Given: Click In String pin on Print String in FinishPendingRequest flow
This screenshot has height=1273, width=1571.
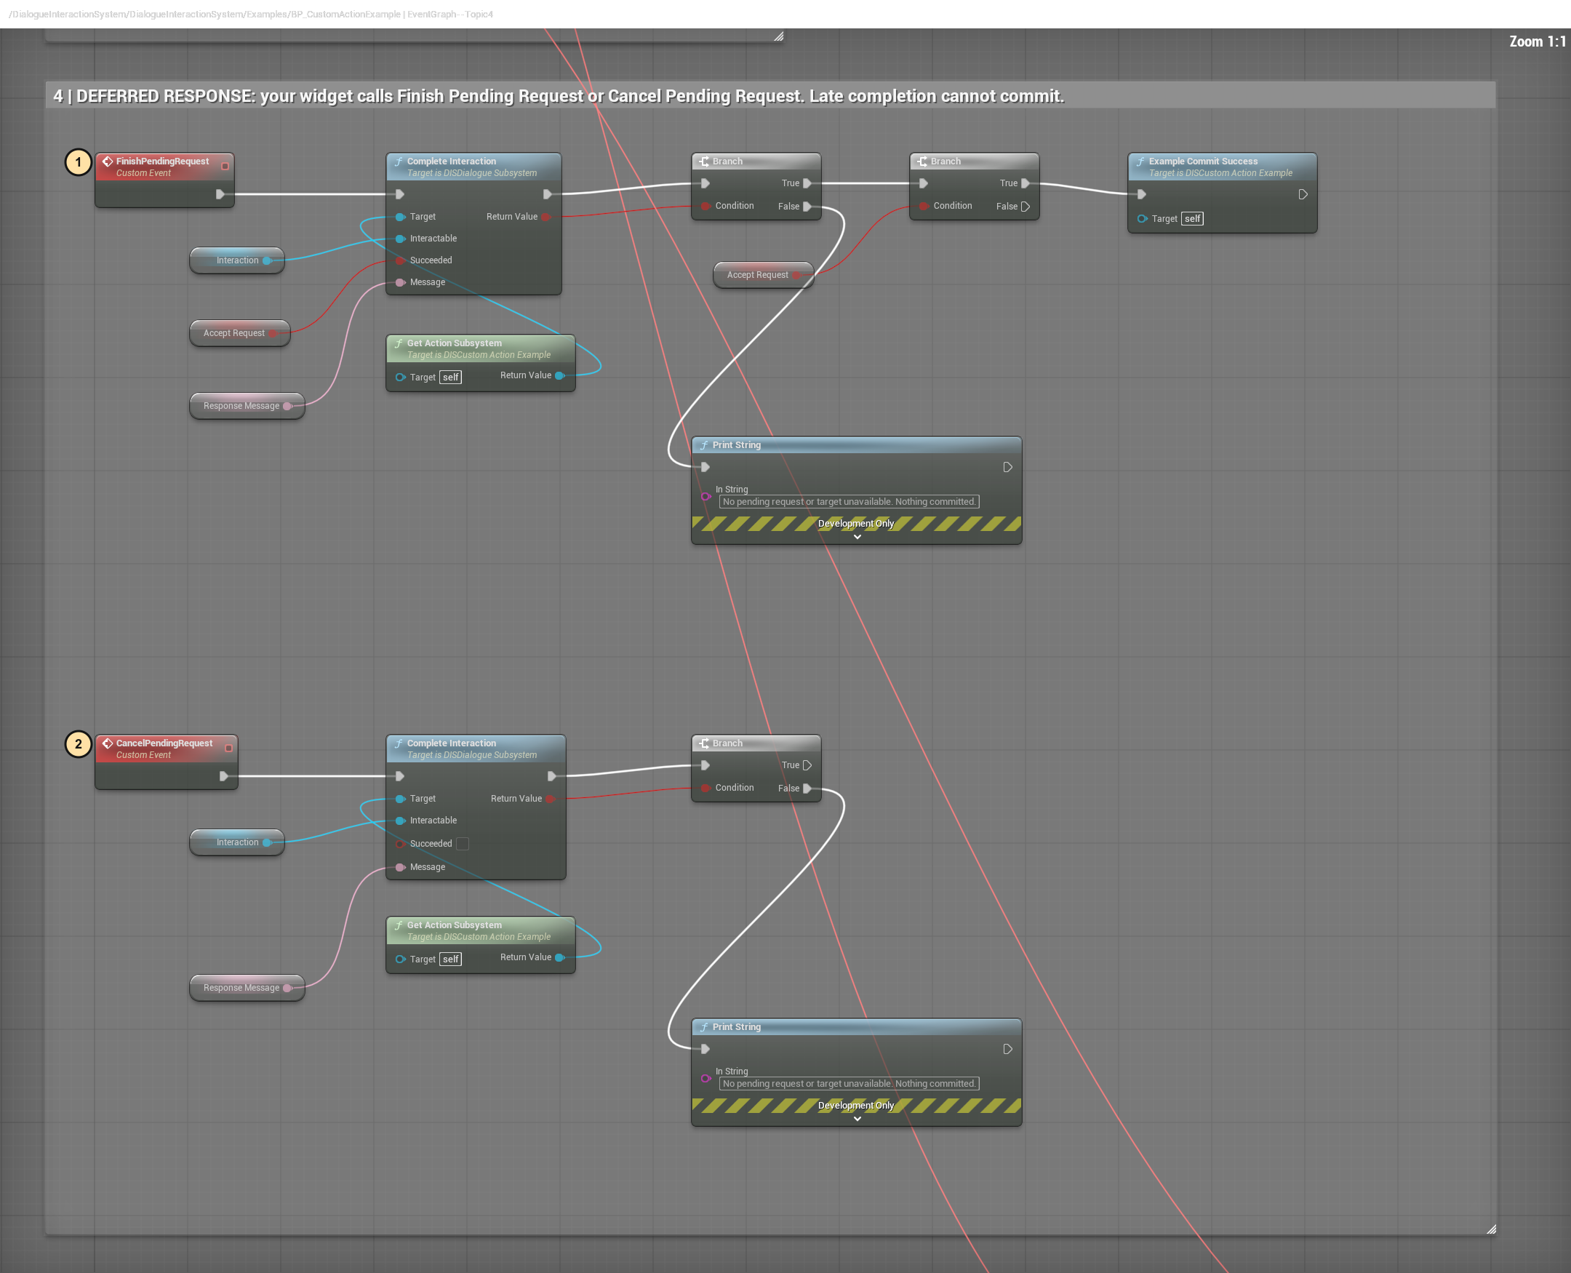Looking at the screenshot, I should point(705,496).
